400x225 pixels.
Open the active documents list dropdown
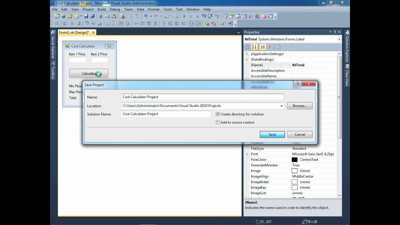tap(239, 32)
